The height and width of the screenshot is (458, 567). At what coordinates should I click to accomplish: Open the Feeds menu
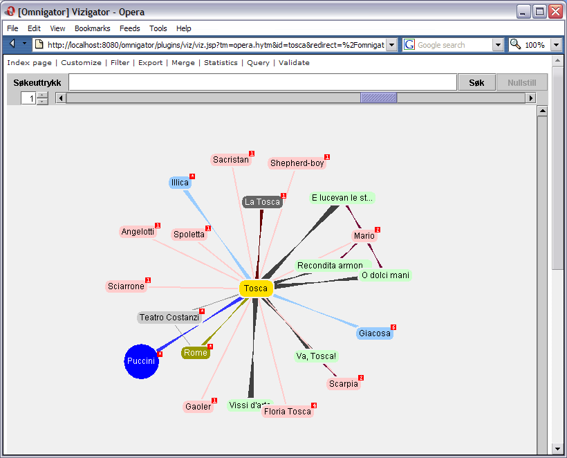[129, 28]
